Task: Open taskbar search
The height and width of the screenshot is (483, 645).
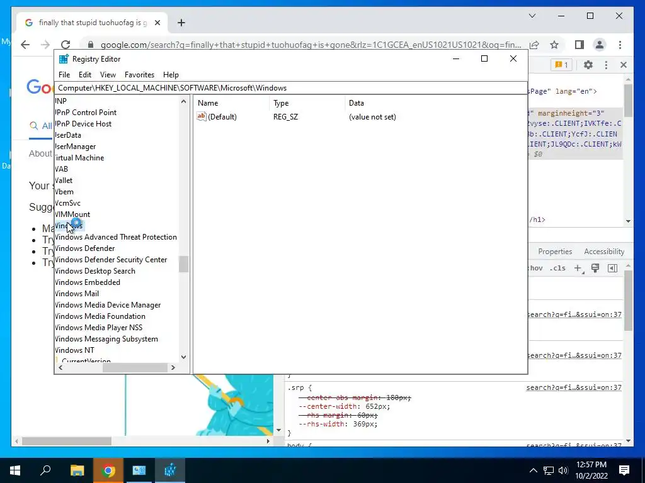Action: click(x=45, y=470)
